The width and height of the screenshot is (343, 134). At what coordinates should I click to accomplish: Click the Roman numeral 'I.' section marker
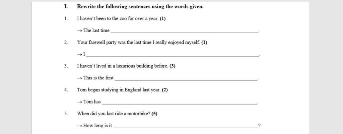click(x=66, y=7)
